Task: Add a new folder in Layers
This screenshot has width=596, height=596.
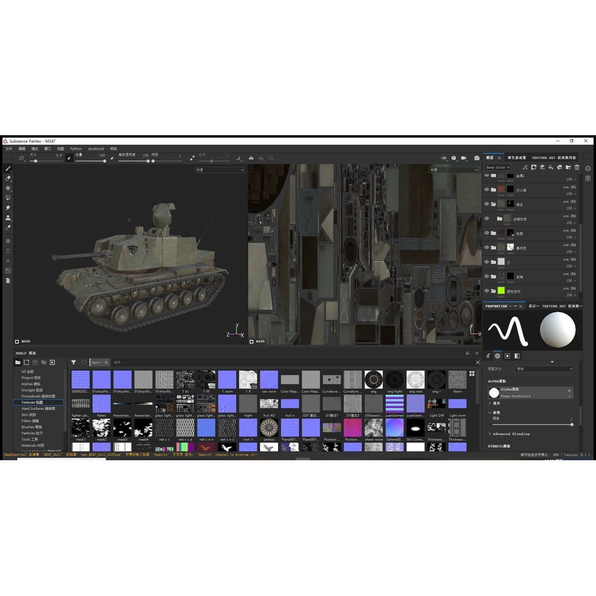Action: [568, 167]
